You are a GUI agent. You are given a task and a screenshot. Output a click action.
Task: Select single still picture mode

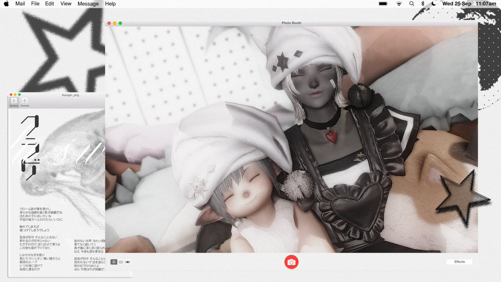point(121,262)
